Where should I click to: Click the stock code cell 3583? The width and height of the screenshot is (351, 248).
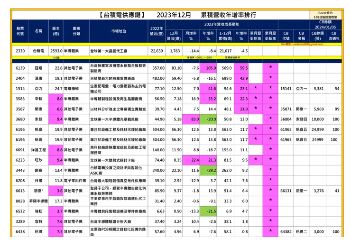(x=20, y=99)
